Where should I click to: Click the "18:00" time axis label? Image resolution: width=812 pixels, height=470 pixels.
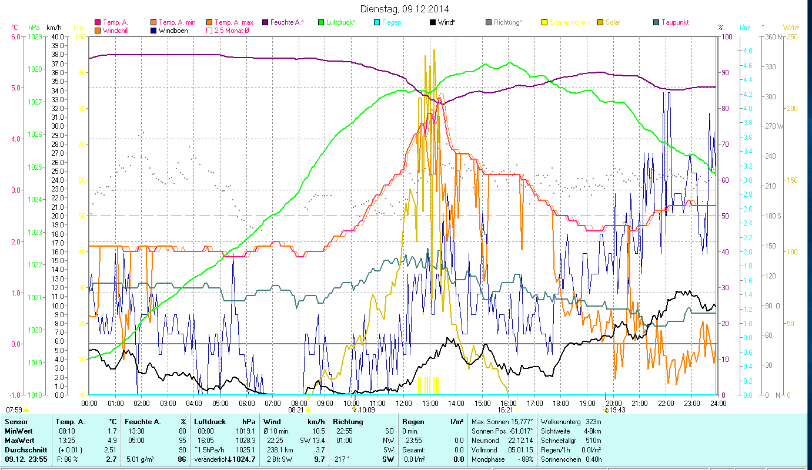pos(561,403)
